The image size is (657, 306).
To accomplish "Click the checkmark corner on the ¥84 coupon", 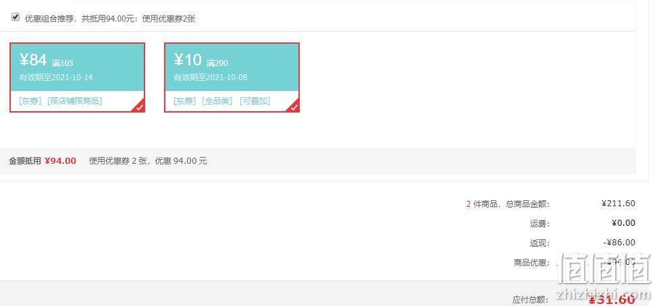I will tap(139, 106).
